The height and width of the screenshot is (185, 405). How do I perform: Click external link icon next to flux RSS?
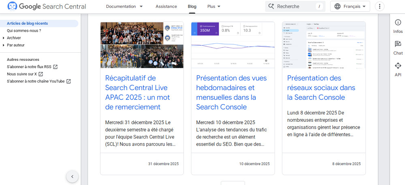[x=55, y=67]
